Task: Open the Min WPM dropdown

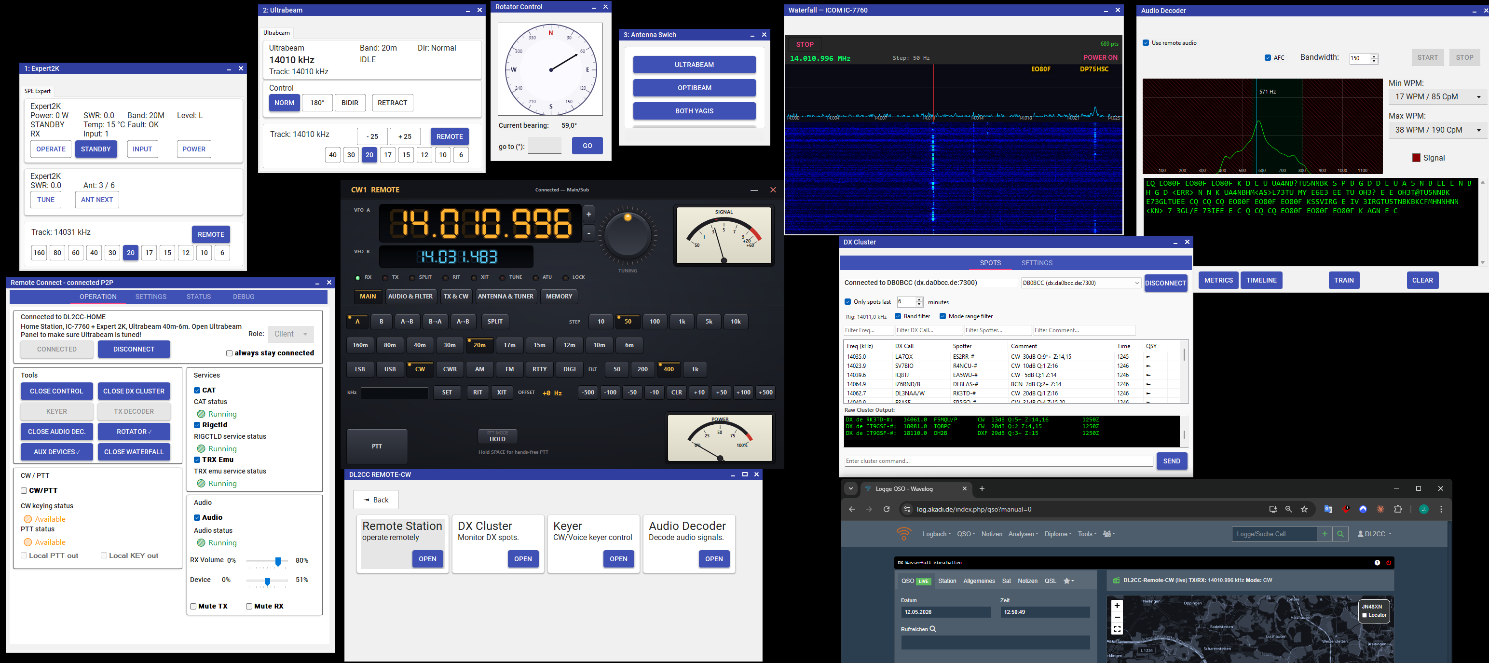Action: (x=1437, y=96)
